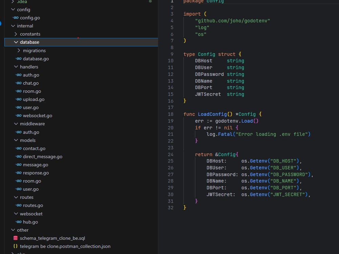Open room.go under handlers folder

[32, 91]
